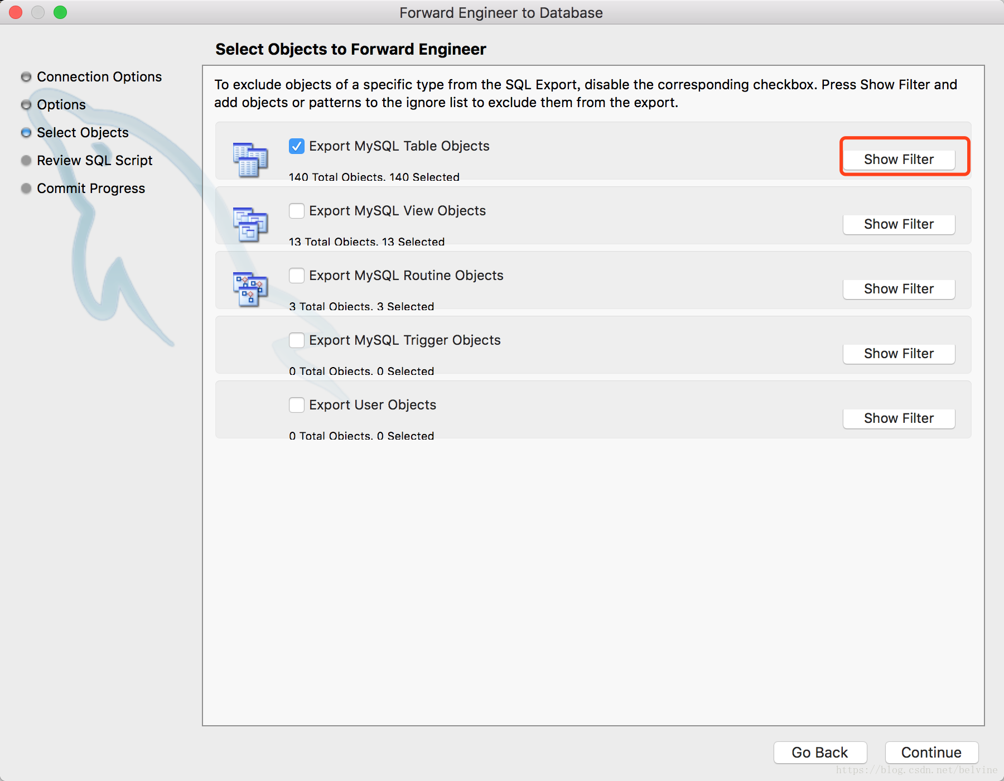Show Filter for MySQL Trigger Objects
The width and height of the screenshot is (1004, 781).
click(899, 354)
